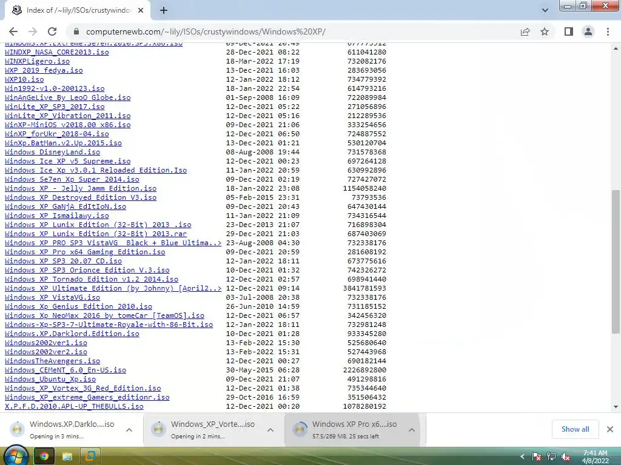Go back to the previous page
The height and width of the screenshot is (465, 621).
[13, 31]
